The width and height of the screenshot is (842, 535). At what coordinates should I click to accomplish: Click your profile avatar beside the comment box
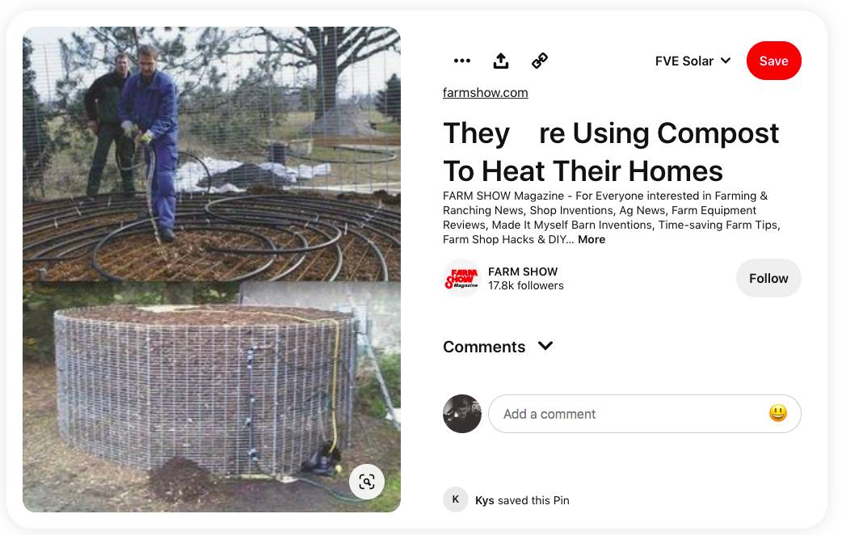click(462, 414)
